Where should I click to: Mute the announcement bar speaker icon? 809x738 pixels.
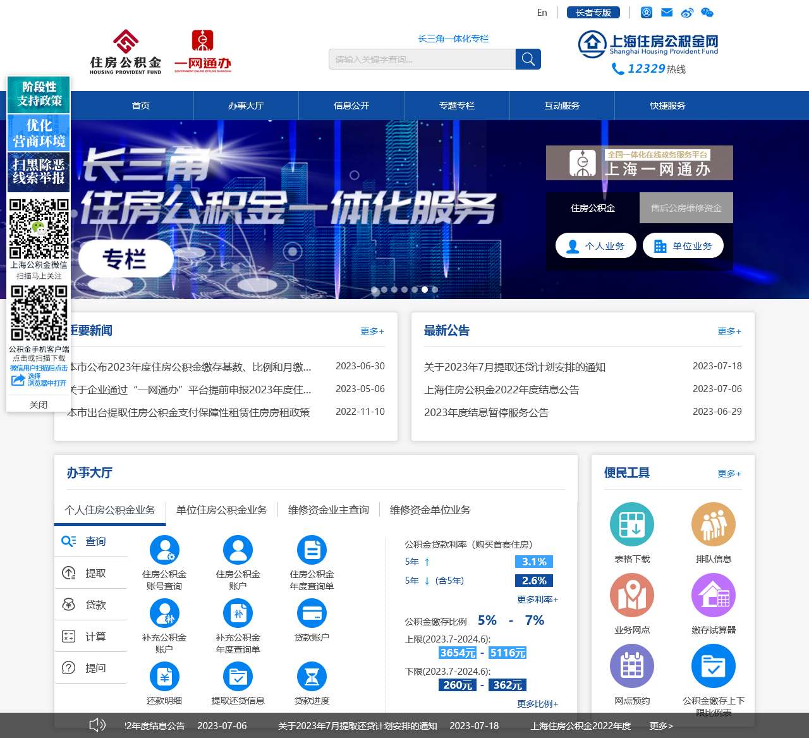97,725
